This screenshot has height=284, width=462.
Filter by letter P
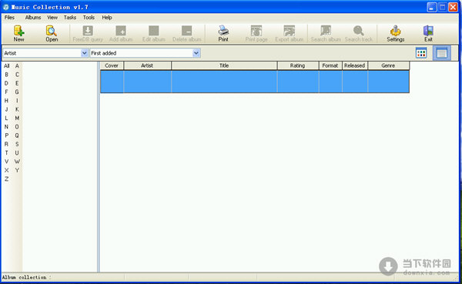point(6,135)
